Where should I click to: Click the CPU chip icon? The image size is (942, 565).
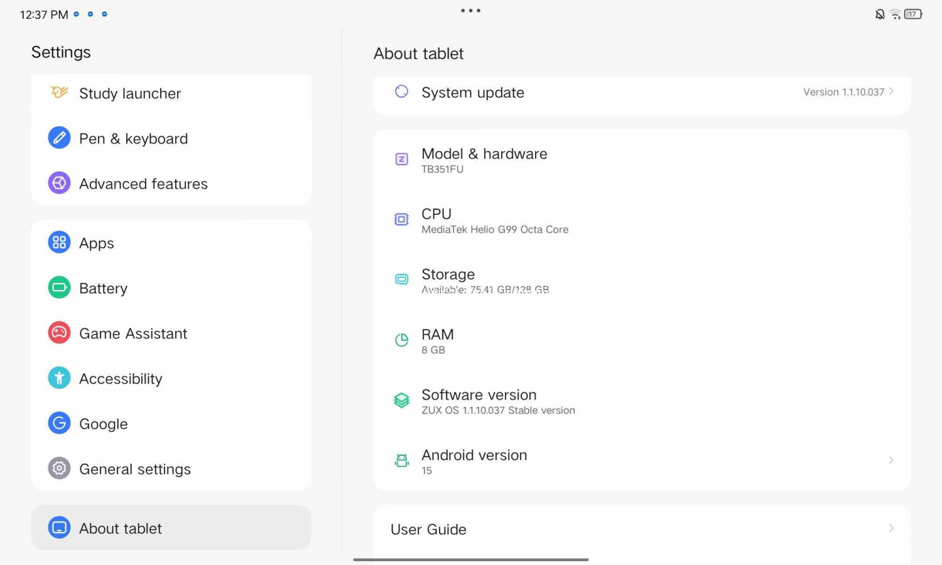click(401, 219)
